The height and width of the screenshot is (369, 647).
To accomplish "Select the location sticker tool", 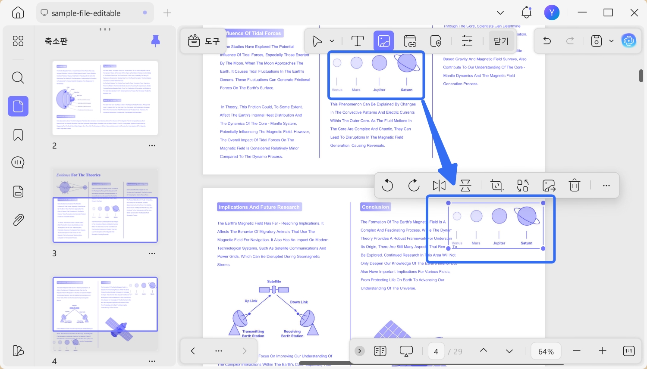I will 436,41.
